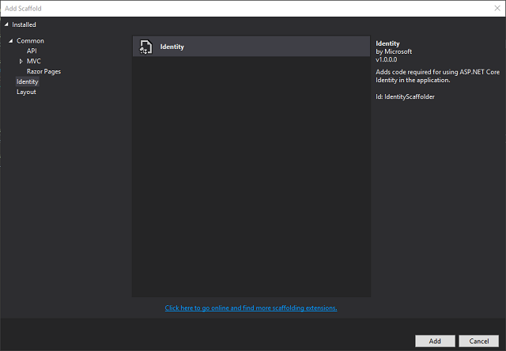Click the 'by Microsoft' author text

[394, 51]
